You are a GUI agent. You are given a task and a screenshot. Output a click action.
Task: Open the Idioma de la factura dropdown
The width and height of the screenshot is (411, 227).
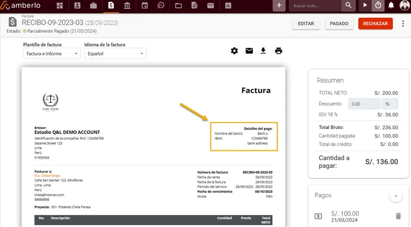point(115,54)
